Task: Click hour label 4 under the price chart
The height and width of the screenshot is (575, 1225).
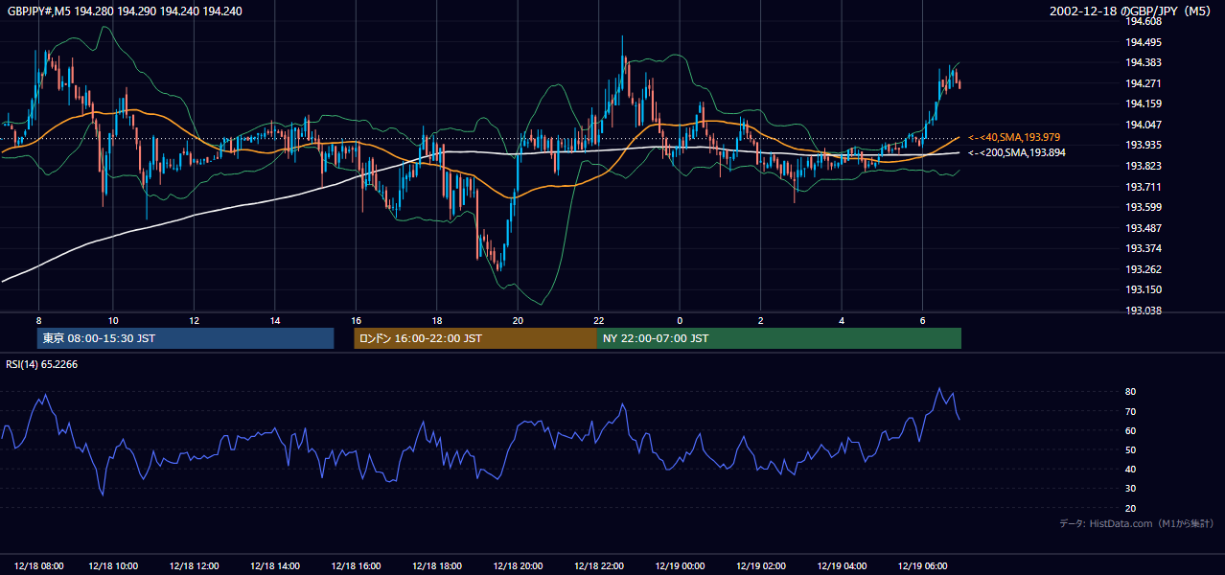Action: coord(842,320)
